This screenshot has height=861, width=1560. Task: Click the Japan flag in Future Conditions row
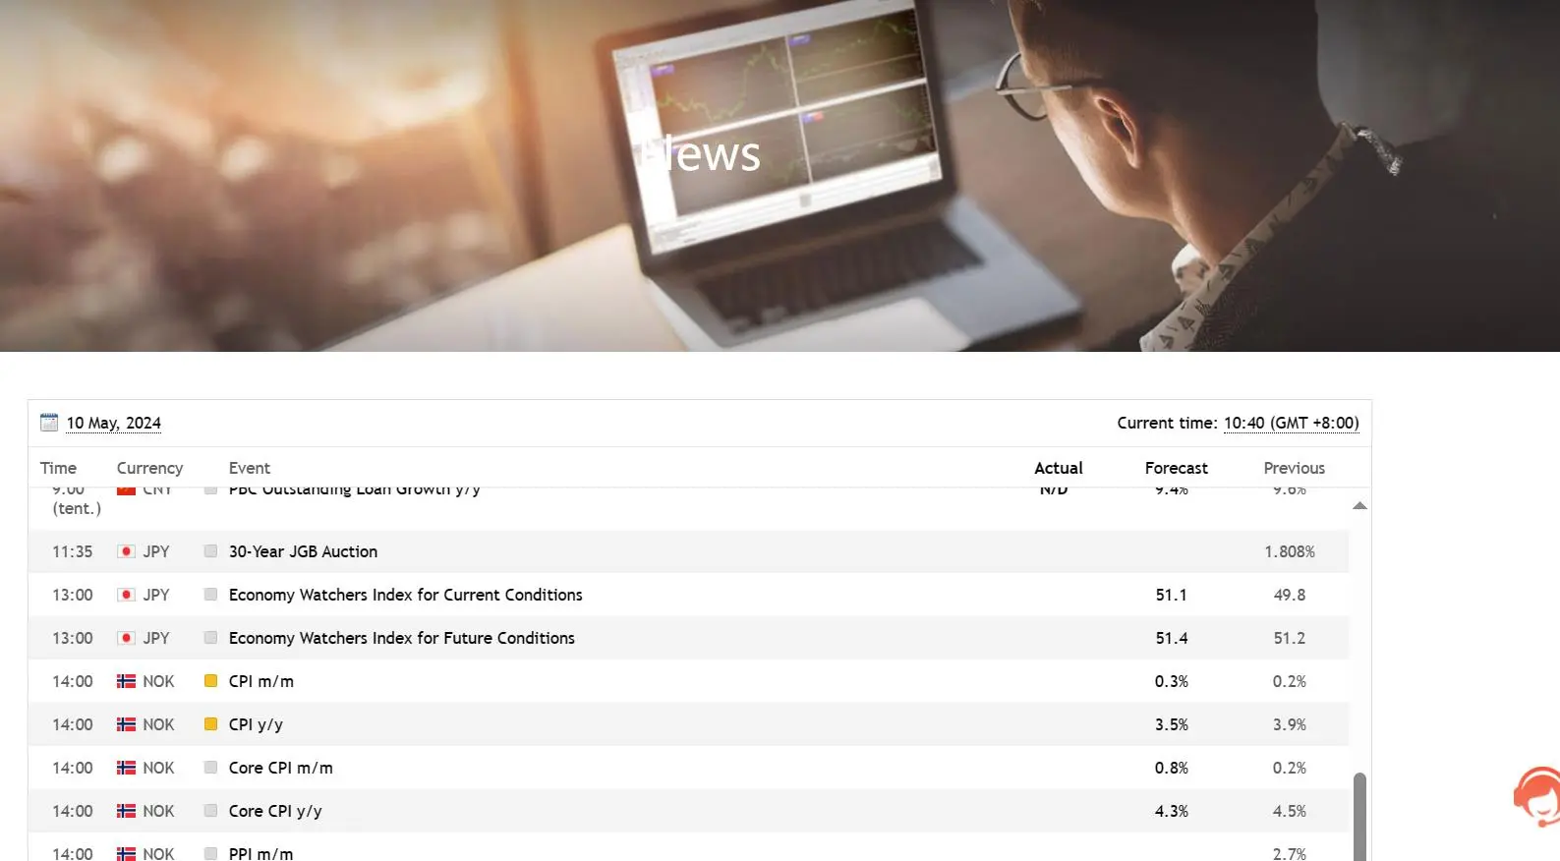click(126, 638)
